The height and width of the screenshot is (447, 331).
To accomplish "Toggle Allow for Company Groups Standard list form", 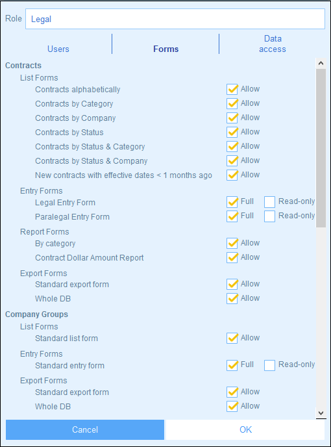I will [232, 338].
